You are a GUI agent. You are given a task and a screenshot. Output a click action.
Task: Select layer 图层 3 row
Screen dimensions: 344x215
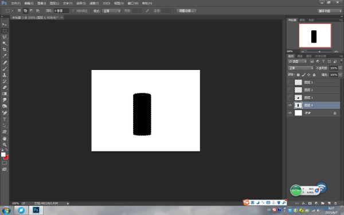314,82
